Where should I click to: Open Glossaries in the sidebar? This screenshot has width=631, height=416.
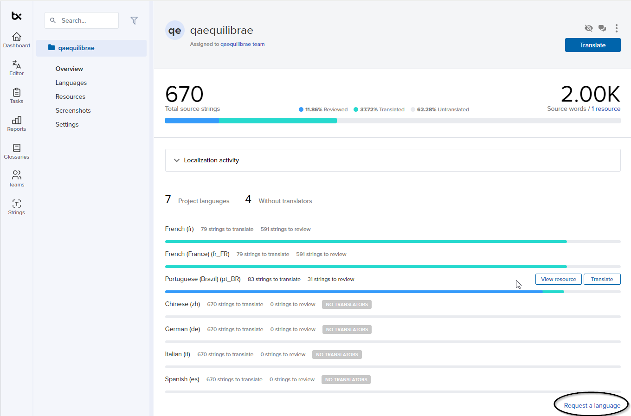tap(16, 151)
